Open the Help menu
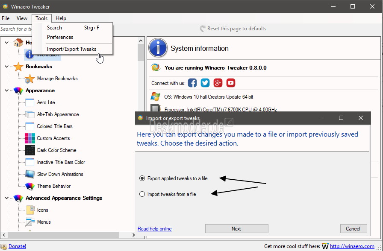Screen dimensions: 383x251 point(61,18)
